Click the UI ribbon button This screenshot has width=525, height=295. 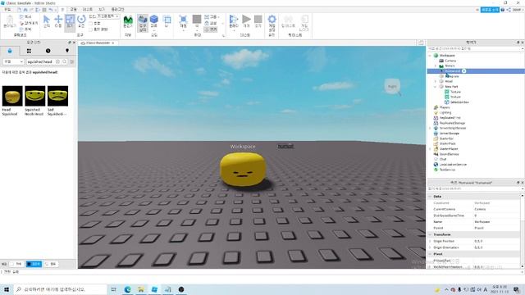point(167,20)
